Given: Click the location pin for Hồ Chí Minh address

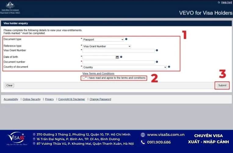Looking at the screenshot, I should click(34, 135).
